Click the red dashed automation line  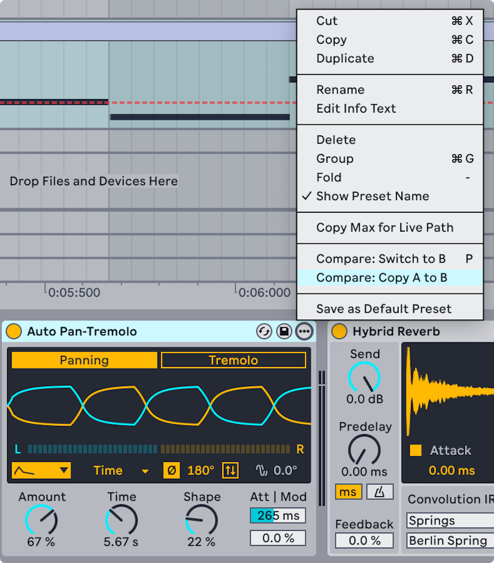(x=203, y=103)
